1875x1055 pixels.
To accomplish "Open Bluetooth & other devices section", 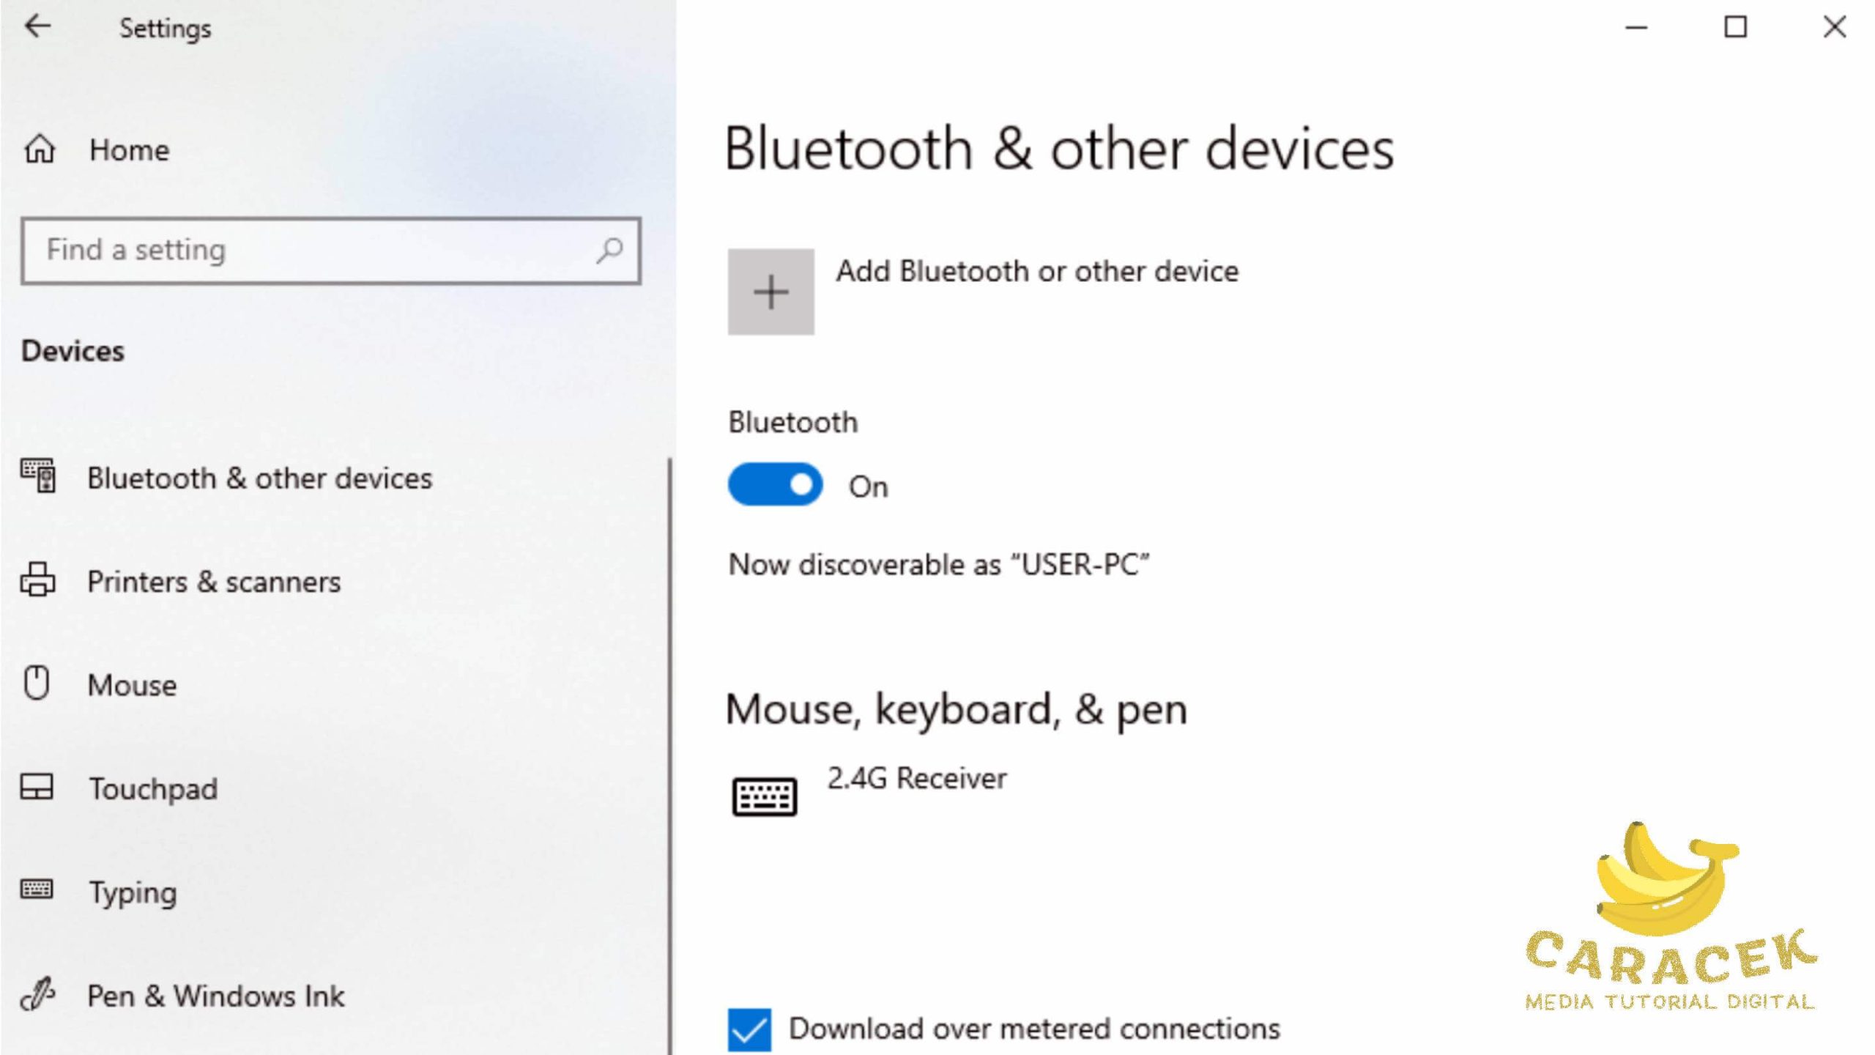I will (x=259, y=478).
